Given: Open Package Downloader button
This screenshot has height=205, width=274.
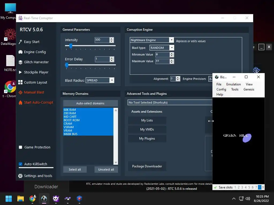Looking at the screenshot, I should 147,166.
